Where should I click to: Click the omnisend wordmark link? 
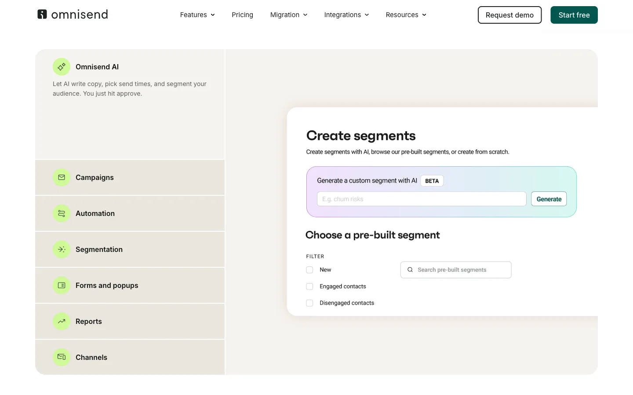coord(80,14)
